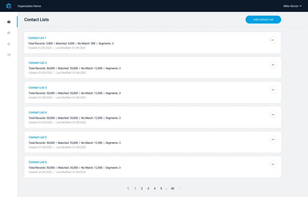Open the more options menu for Contact List 3
Screen dimensions: 308x197
pos(273,90)
